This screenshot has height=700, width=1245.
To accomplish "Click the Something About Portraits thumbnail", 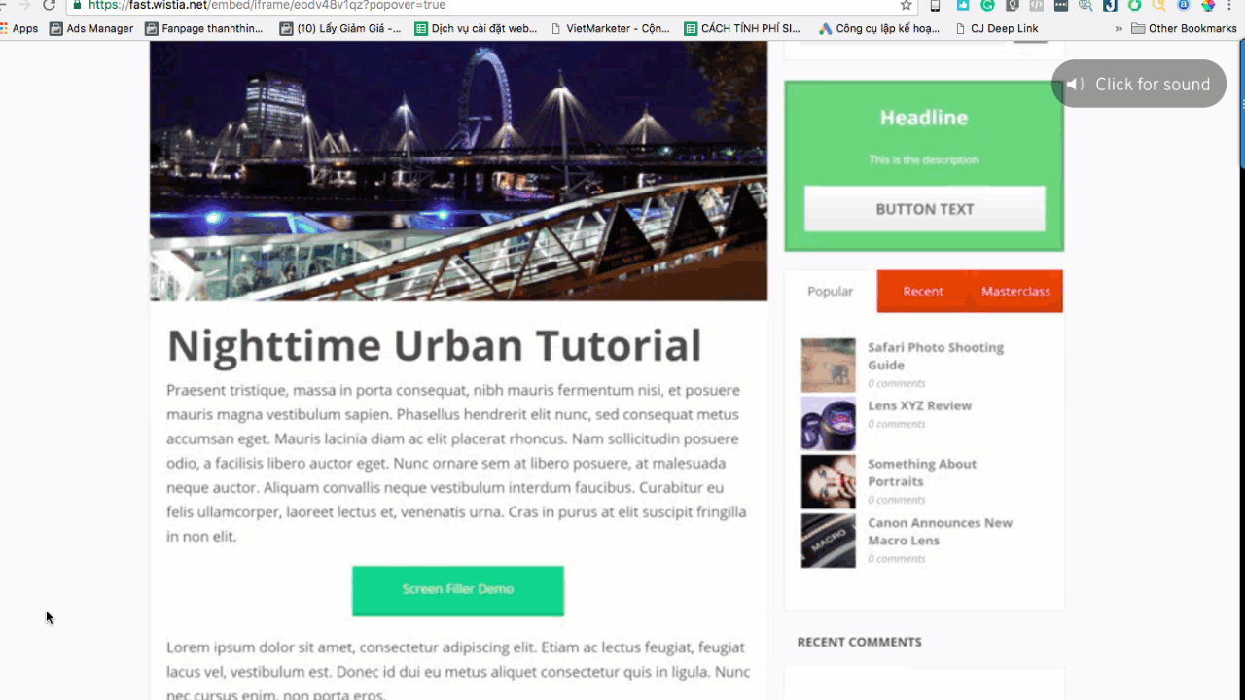I will tap(829, 481).
